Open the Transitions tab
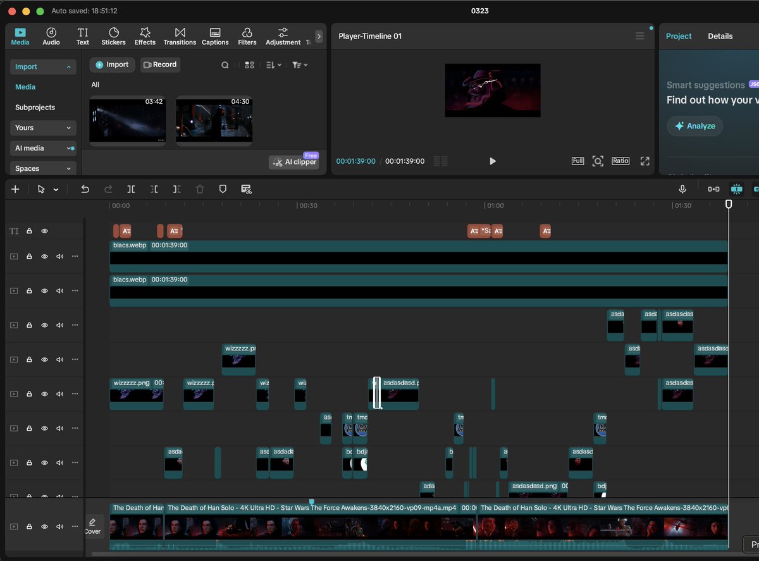759x561 pixels. coord(180,37)
